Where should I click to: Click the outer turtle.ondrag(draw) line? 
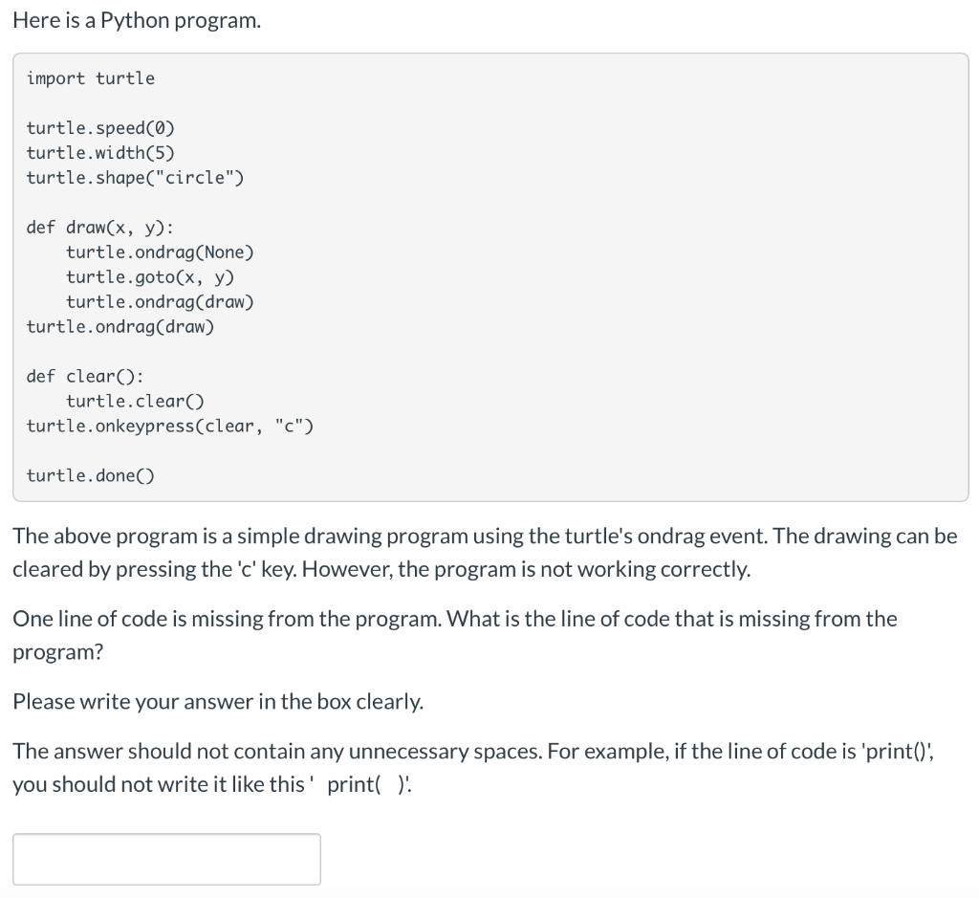click(120, 326)
